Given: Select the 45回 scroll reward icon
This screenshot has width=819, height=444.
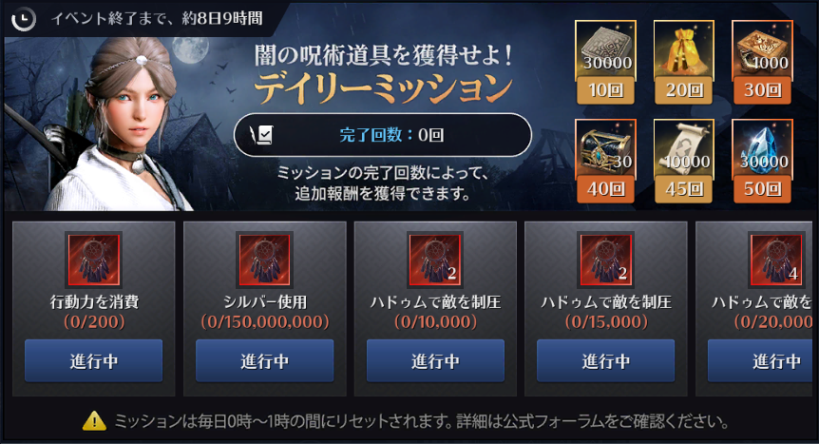Looking at the screenshot, I should [684, 149].
